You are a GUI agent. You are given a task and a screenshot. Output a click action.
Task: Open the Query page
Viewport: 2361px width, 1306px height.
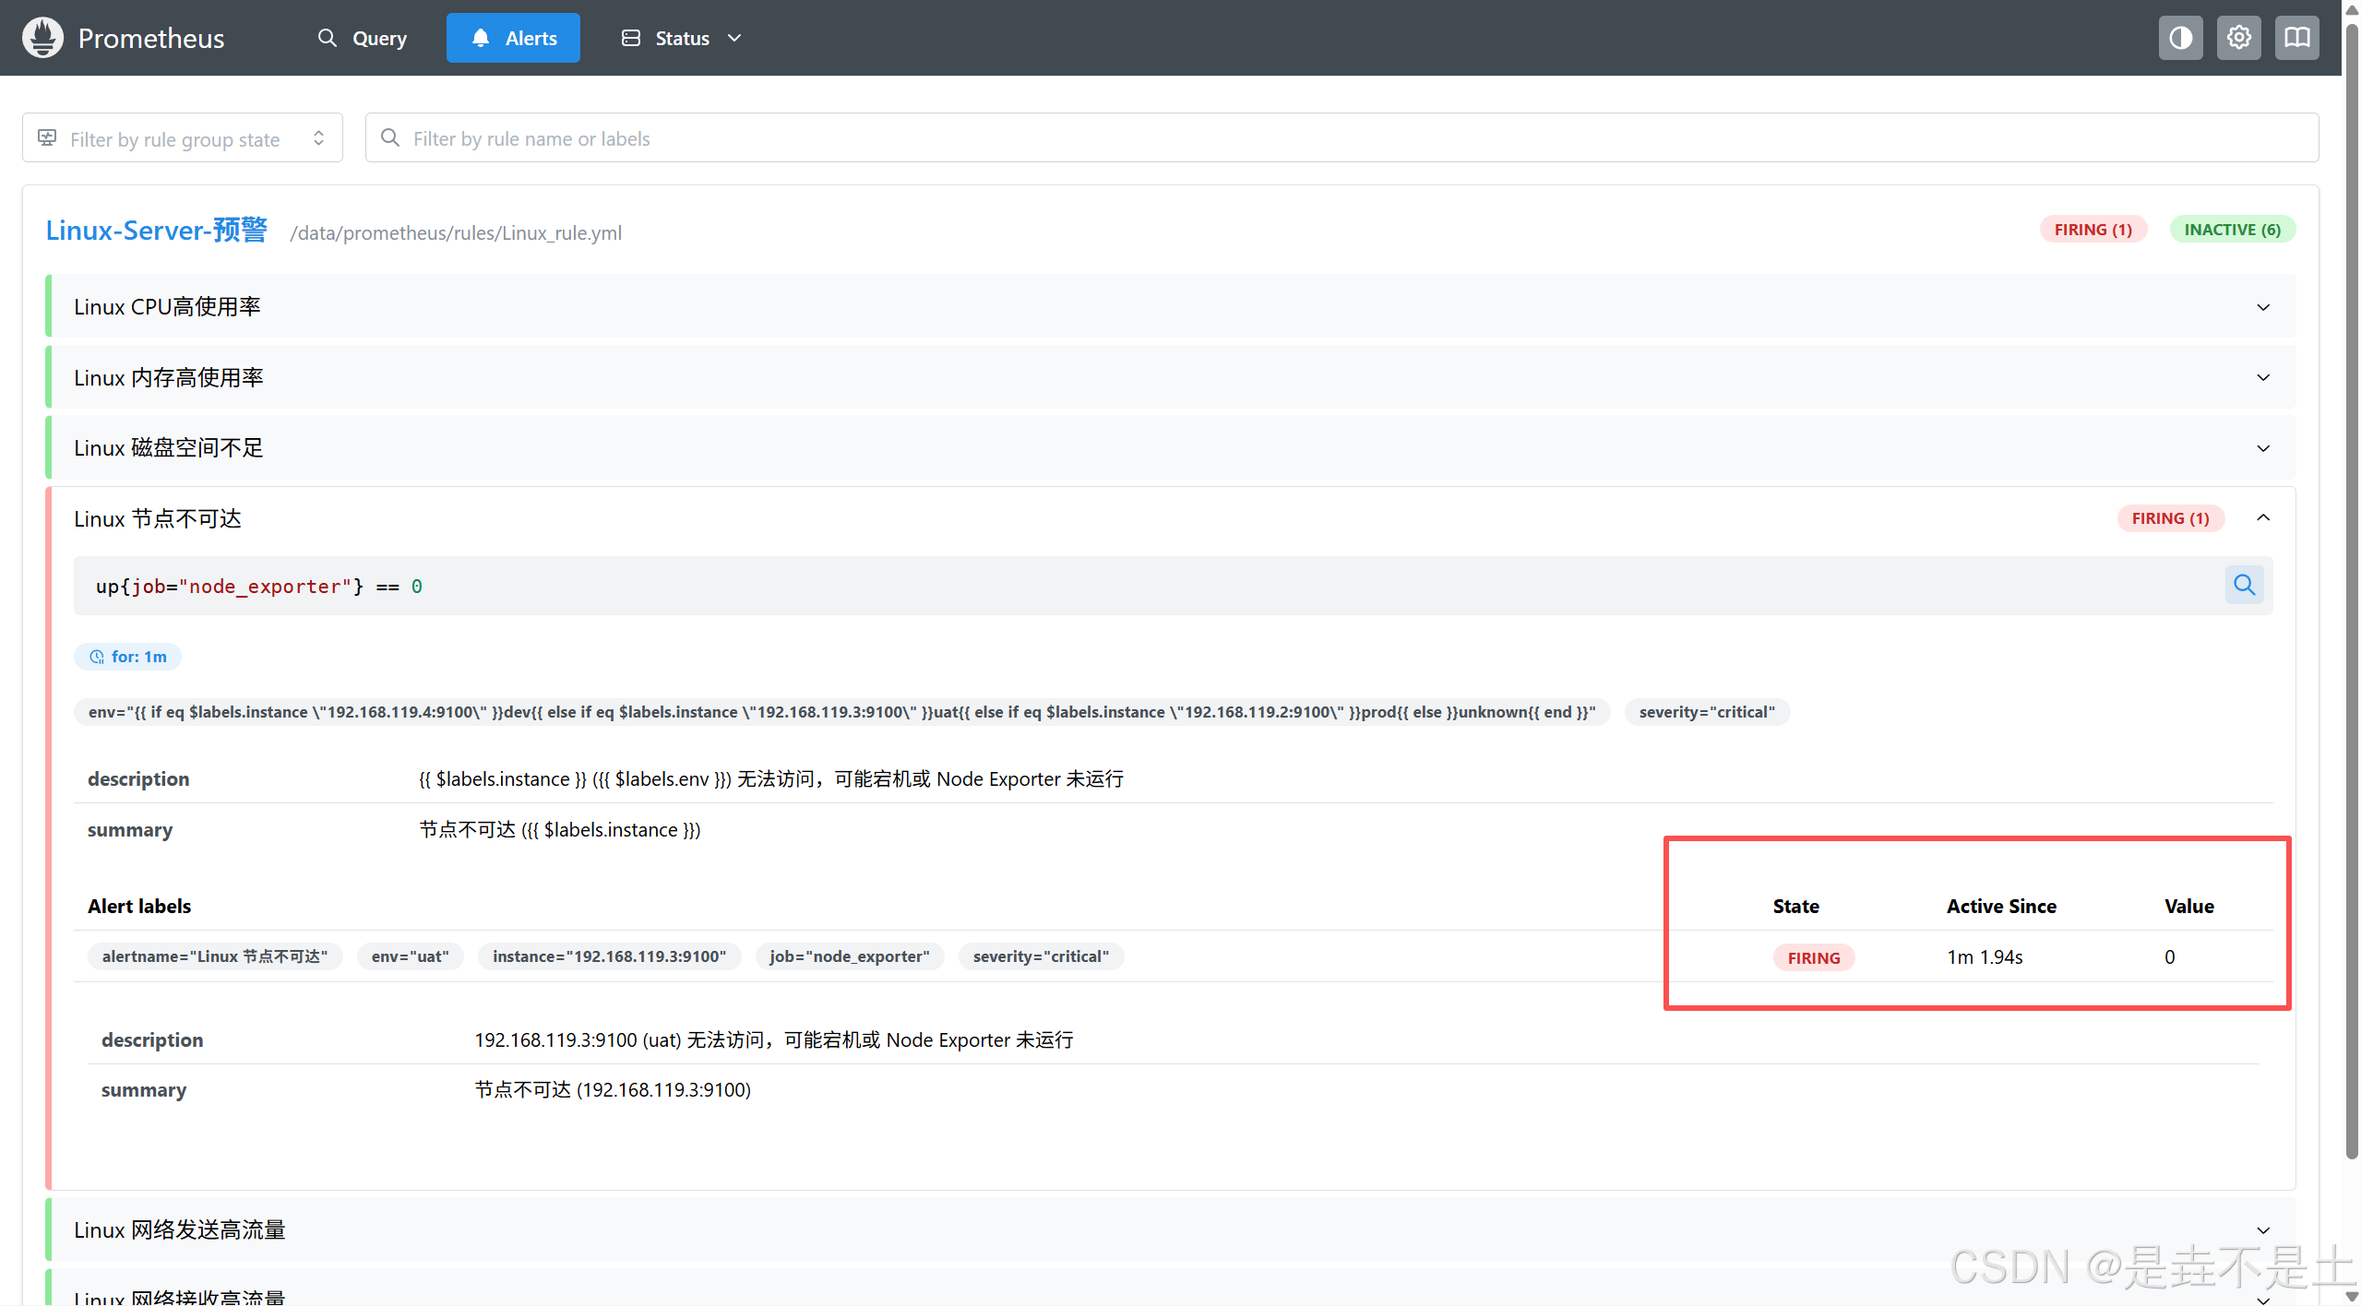click(x=363, y=38)
